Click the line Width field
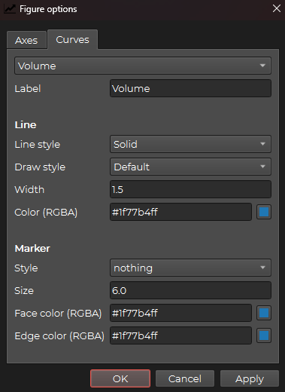Image resolution: width=285 pixels, height=392 pixels. [x=190, y=189]
